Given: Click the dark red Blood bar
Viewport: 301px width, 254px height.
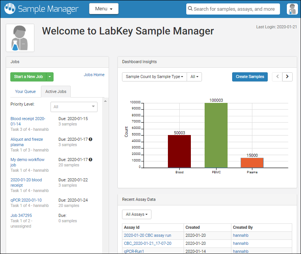Looking at the screenshot, I should tap(179, 151).
